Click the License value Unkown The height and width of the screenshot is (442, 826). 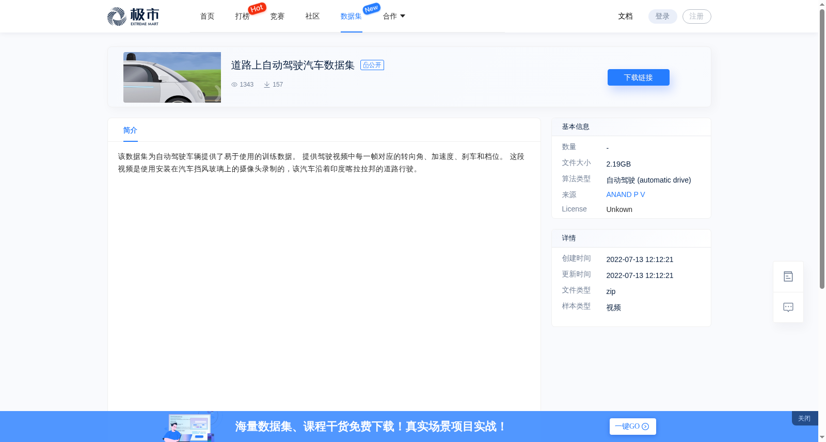click(x=619, y=209)
